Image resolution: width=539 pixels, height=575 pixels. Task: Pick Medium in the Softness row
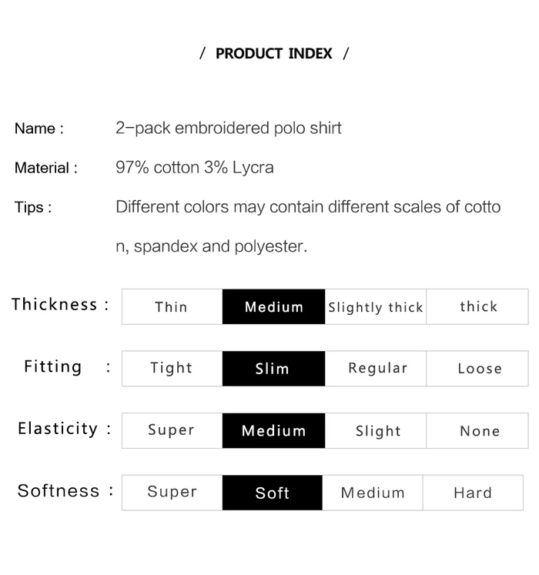coord(373,493)
